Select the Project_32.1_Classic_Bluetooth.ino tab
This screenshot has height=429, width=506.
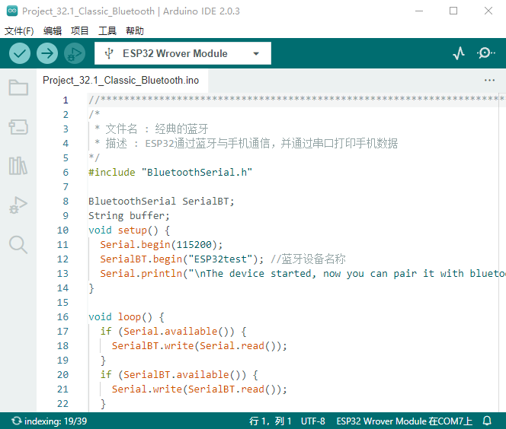point(120,80)
